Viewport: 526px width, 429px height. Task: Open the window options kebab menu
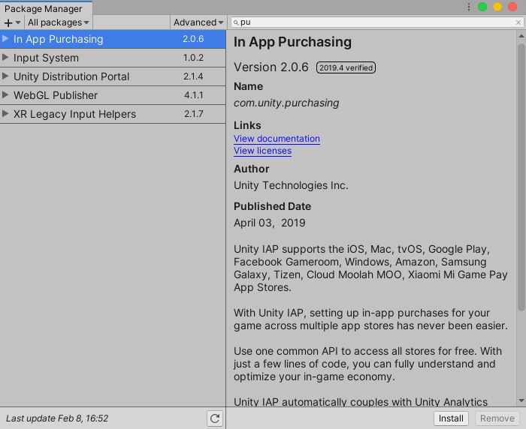pyautogui.click(x=469, y=7)
